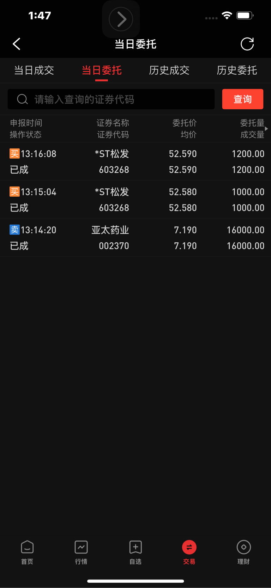Focus the securities code search field
Screen dimensions: 271x588
pos(111,99)
